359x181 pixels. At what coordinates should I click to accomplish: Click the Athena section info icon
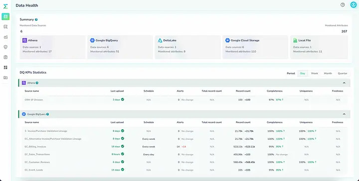click(x=37, y=83)
